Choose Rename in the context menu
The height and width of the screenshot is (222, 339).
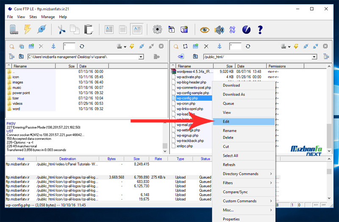click(x=244, y=130)
